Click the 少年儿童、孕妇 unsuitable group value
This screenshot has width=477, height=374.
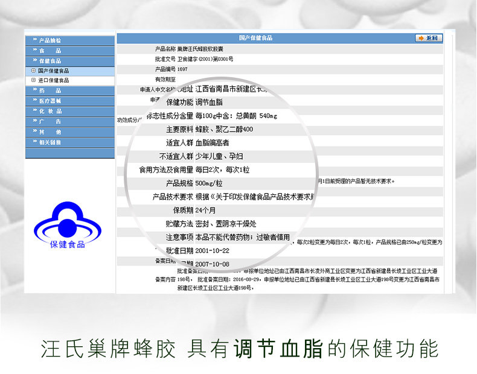tap(219, 156)
